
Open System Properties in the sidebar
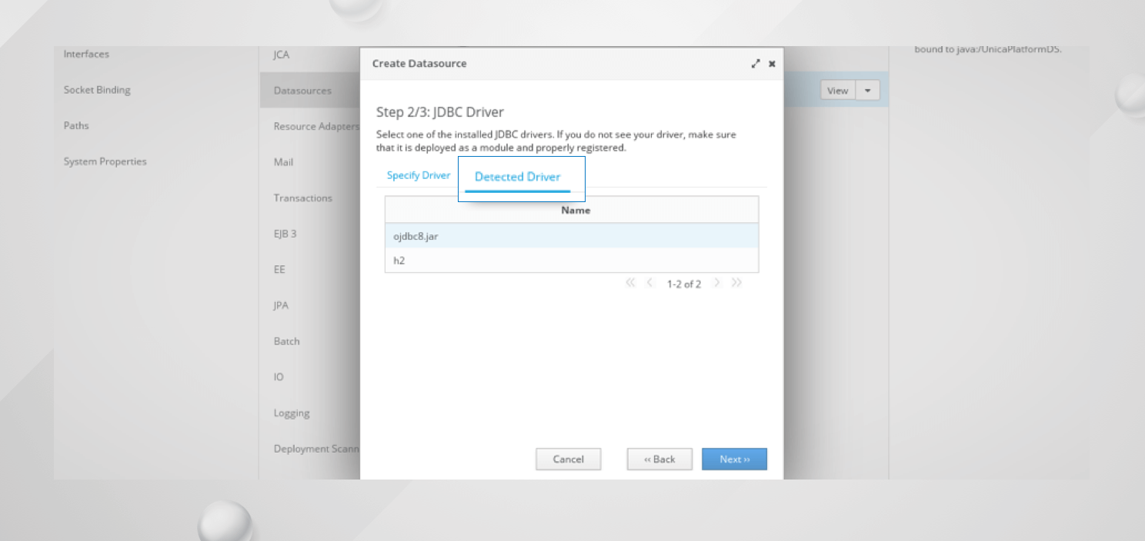tap(105, 161)
